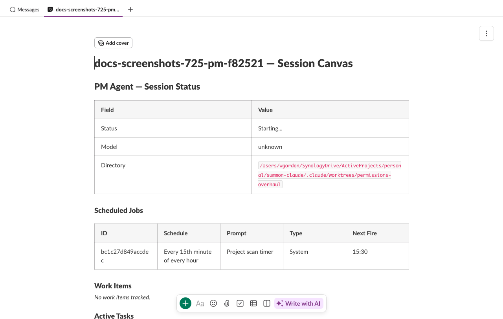
Task: Open a new tab with the plus
Action: point(130,9)
